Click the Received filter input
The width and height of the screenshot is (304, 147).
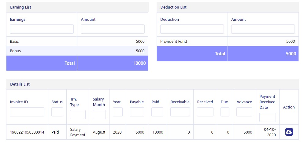pyautogui.click(x=205, y=112)
